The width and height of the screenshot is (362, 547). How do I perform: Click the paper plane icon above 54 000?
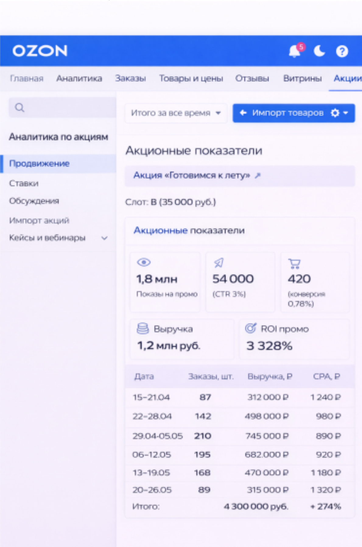(219, 262)
